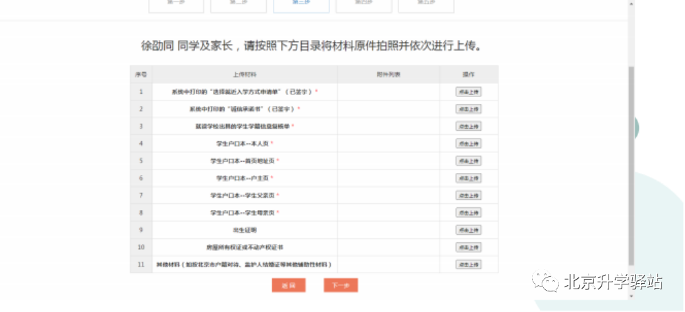This screenshot has height=312, width=685.
Task: Upload file for 学生户口本--首页地址页 row
Action: tap(469, 161)
